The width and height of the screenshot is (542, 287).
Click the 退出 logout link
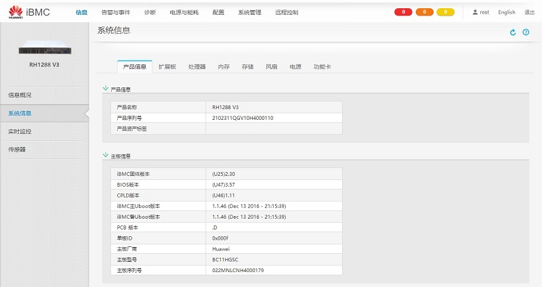tap(529, 12)
